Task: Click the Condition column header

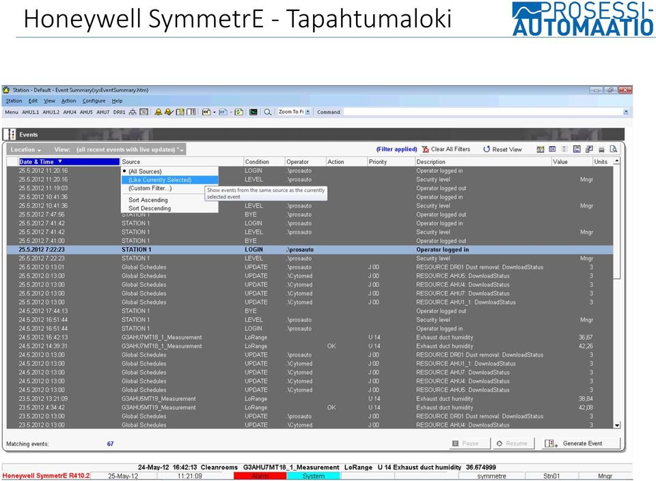Action: [264, 162]
